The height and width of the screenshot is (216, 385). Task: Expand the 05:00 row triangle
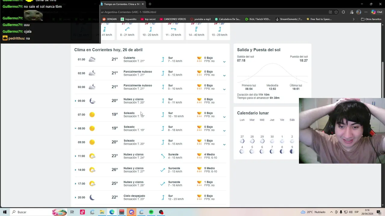(x=75, y=101)
